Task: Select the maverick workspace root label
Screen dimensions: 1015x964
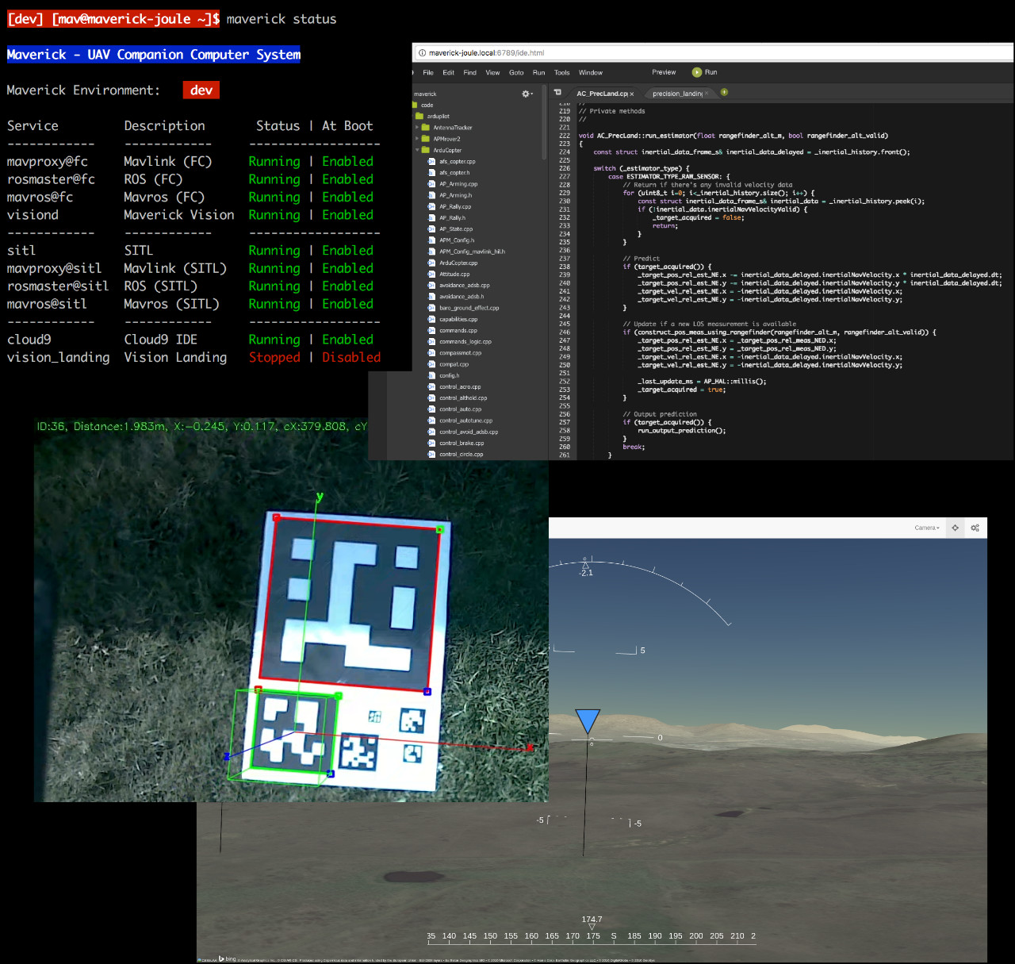Action: click(425, 94)
